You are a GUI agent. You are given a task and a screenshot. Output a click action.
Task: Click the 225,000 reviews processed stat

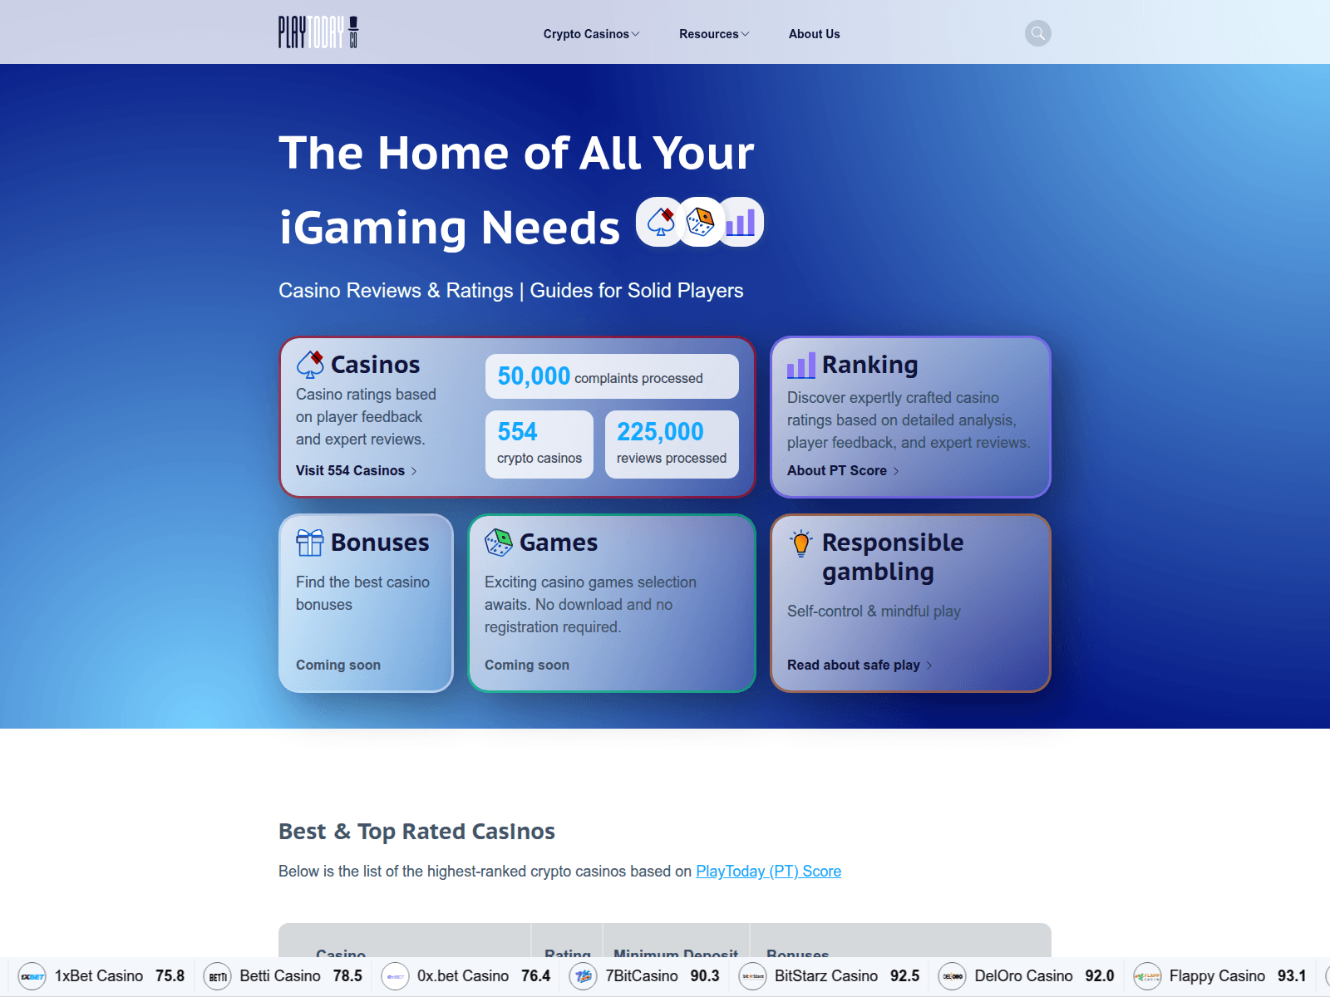(672, 444)
